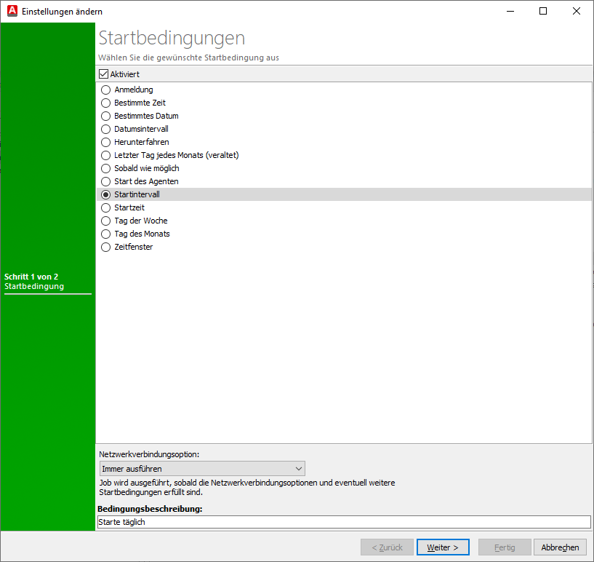Viewport: 594px width, 562px height.
Task: Click the disabled Fertig button
Action: [x=504, y=547]
